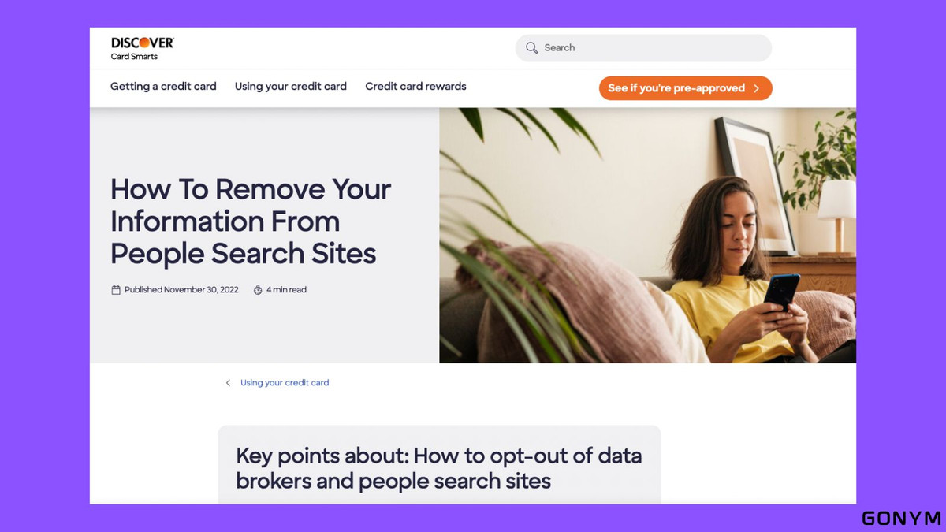Click the Key points about heading card

(x=439, y=465)
